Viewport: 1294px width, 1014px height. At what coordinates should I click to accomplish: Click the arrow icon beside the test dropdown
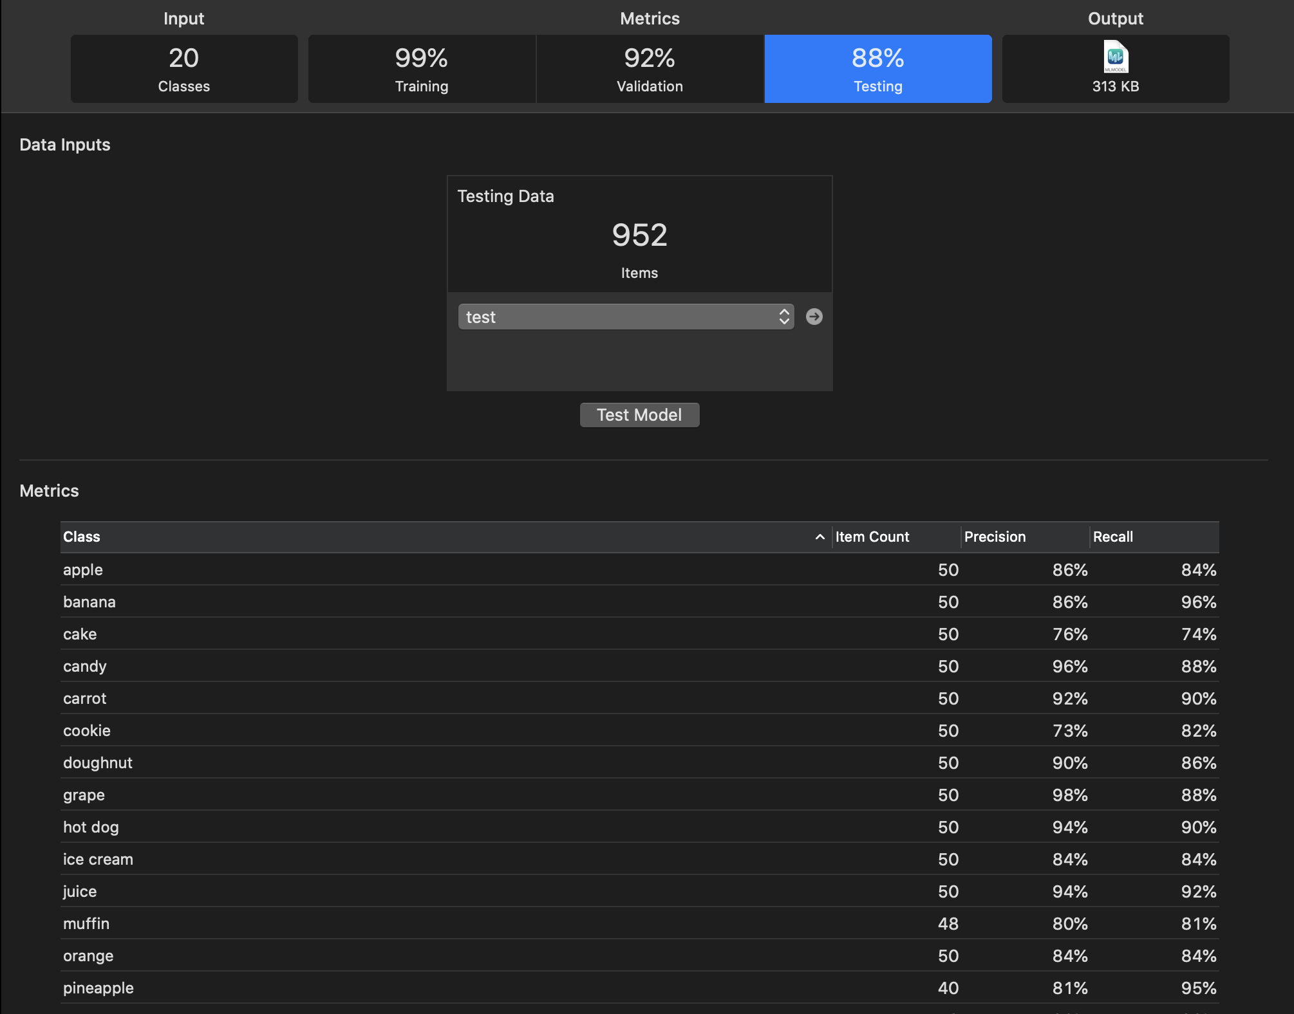coord(814,317)
